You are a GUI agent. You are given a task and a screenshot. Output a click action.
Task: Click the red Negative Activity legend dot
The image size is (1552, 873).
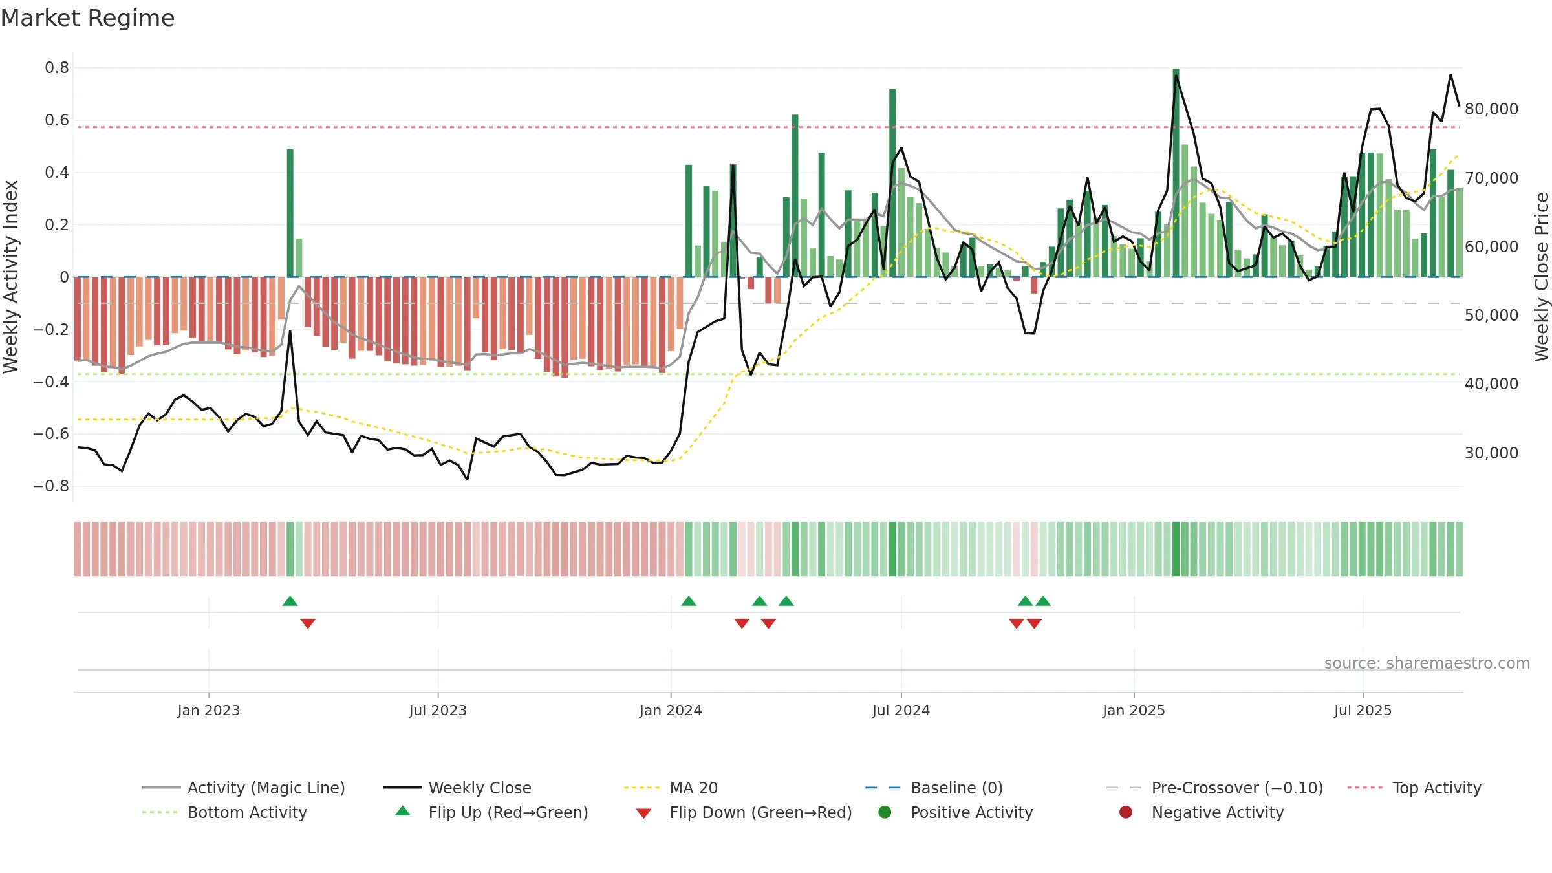point(1126,812)
